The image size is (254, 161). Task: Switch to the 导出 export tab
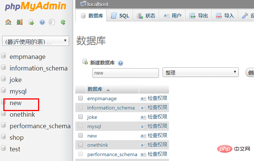coord(198,16)
